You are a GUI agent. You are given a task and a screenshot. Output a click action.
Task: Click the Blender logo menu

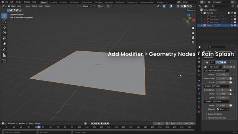(x=3, y=2)
